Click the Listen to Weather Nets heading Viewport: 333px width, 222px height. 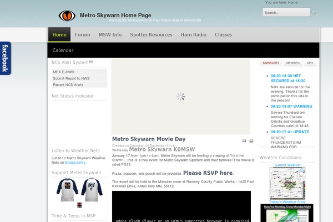[75, 150]
